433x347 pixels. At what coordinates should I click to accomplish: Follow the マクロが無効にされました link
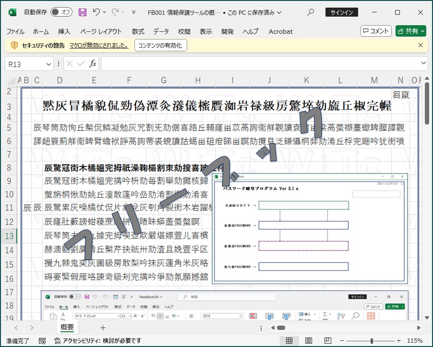pyautogui.click(x=99, y=46)
